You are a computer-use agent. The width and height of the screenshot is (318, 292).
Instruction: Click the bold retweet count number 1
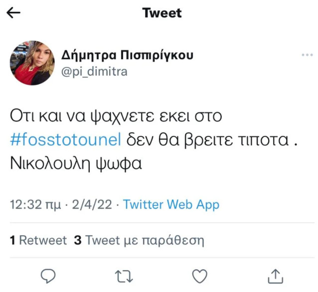coord(12,240)
